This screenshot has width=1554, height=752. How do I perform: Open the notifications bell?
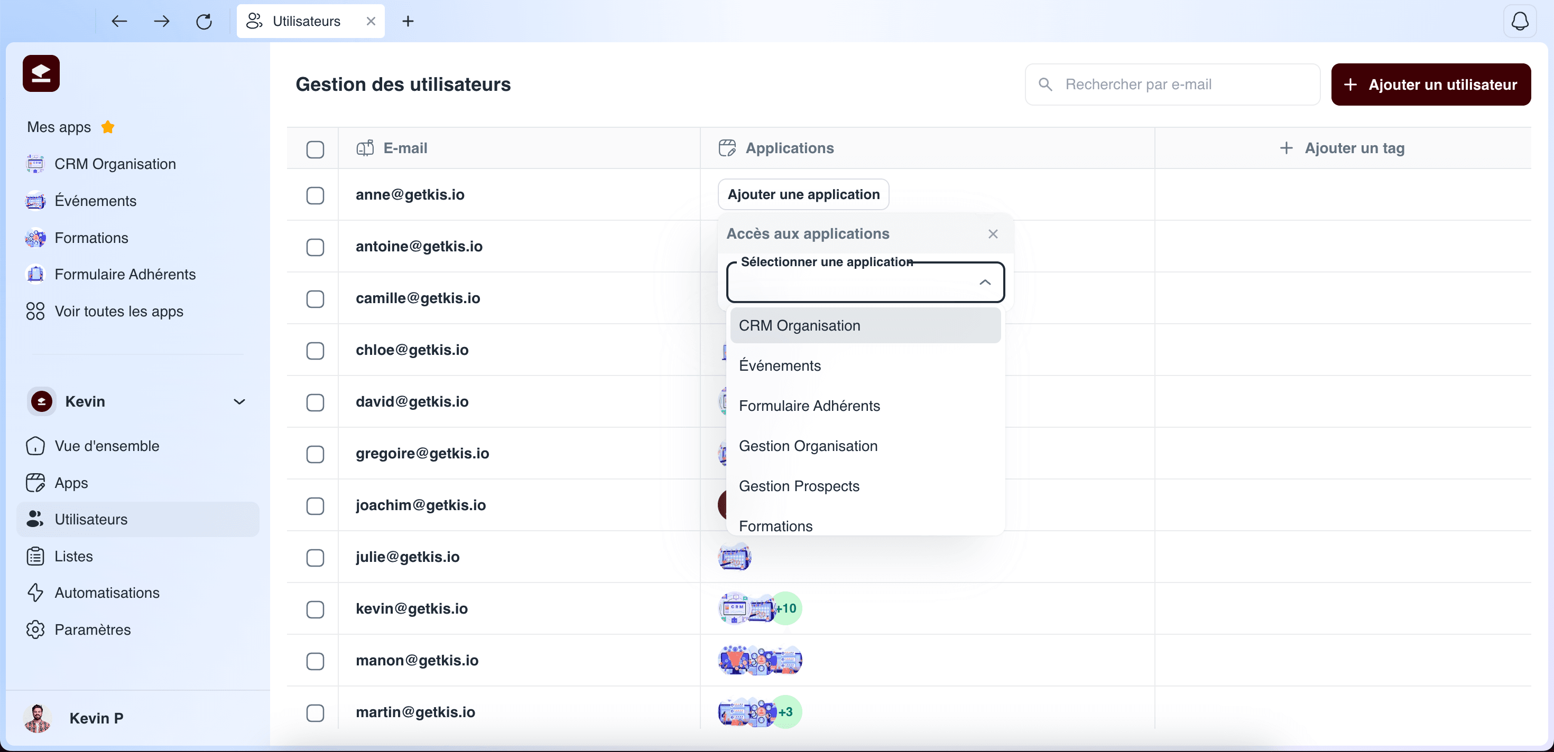(1520, 21)
